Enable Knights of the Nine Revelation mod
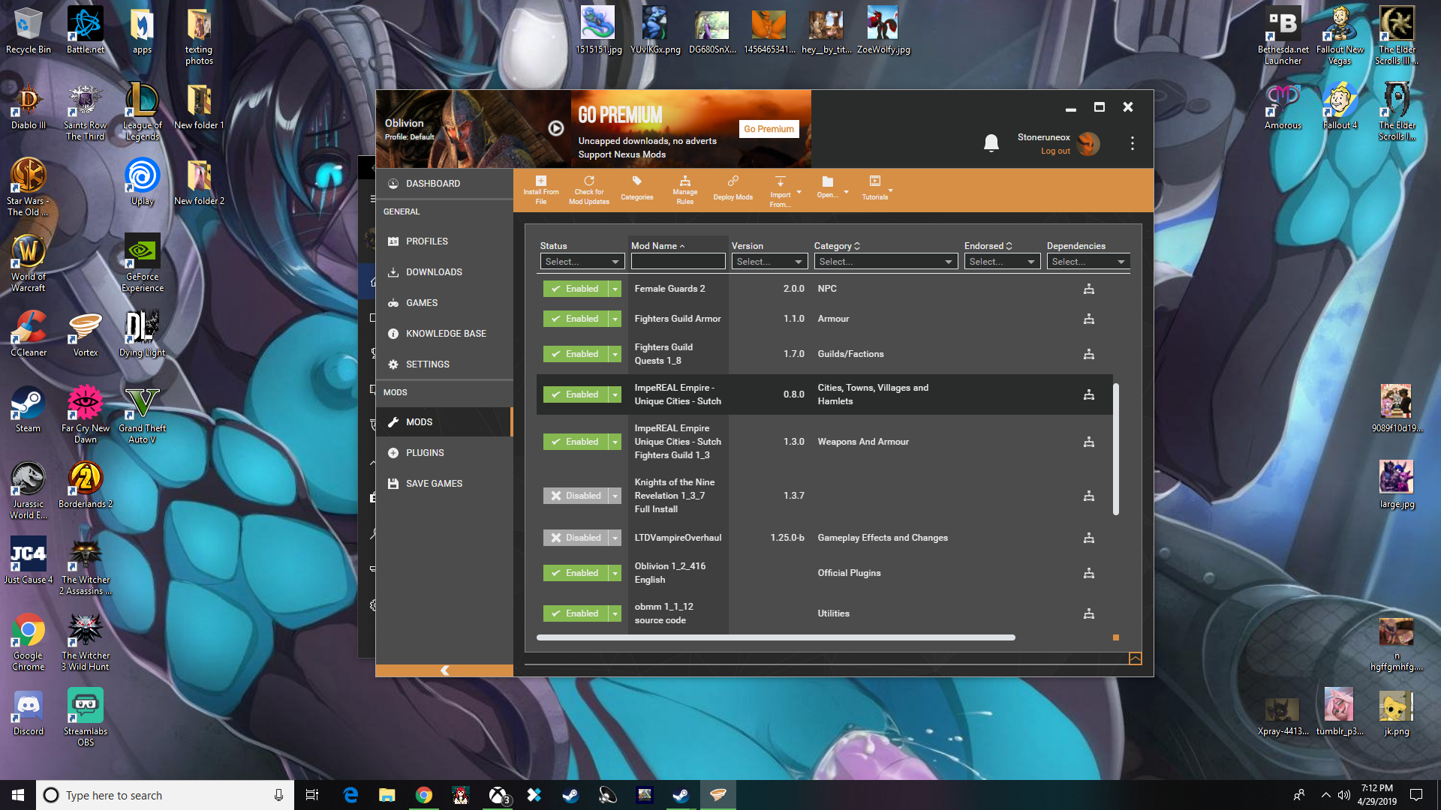Screen dimensions: 1441x810 (576, 496)
